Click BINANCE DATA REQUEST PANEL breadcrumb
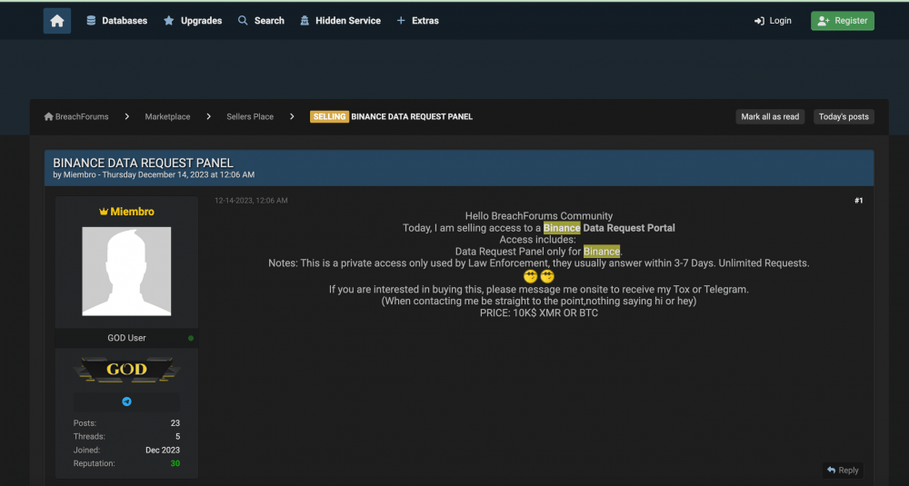This screenshot has height=486, width=909. 412,116
